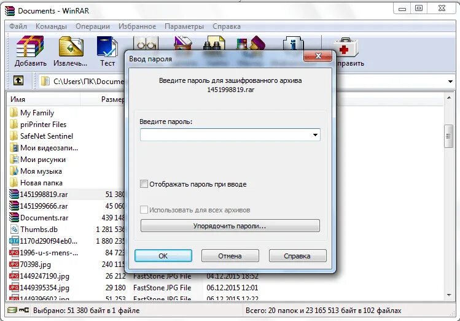Viewport: 460px width, 321px height.
Task: Select the archive 1451998819.rar in list
Action: click(39, 195)
